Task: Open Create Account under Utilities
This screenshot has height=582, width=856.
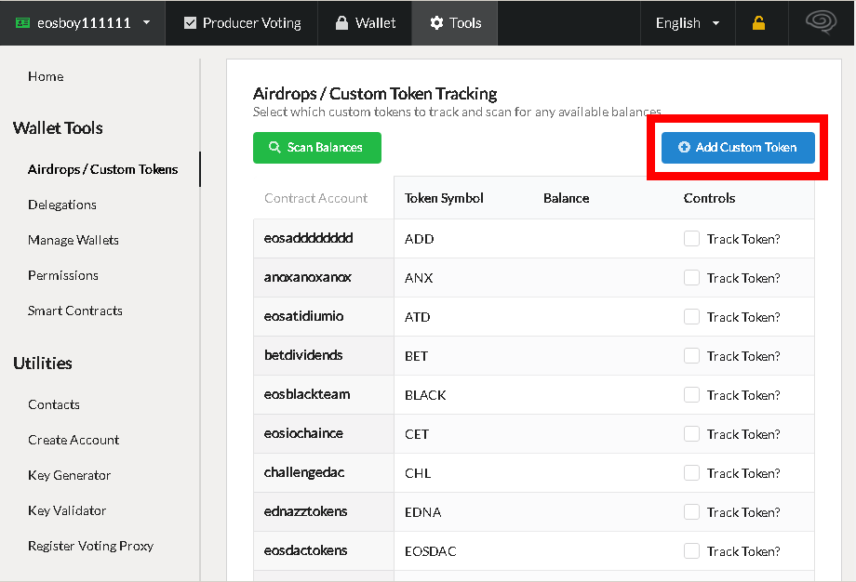Action: tap(74, 440)
